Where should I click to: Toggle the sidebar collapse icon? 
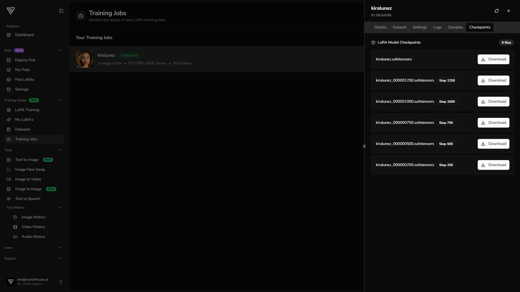[61, 11]
